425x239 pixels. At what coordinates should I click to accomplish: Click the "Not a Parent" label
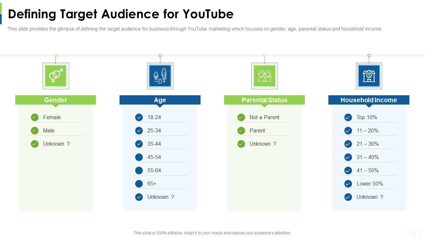click(x=264, y=117)
